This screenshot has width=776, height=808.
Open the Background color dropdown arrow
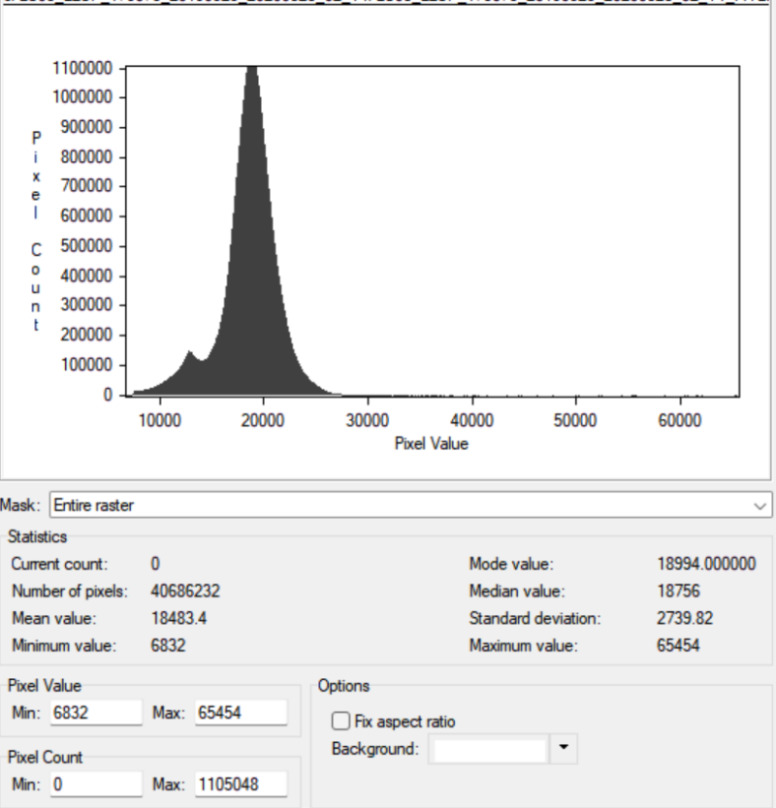(564, 748)
